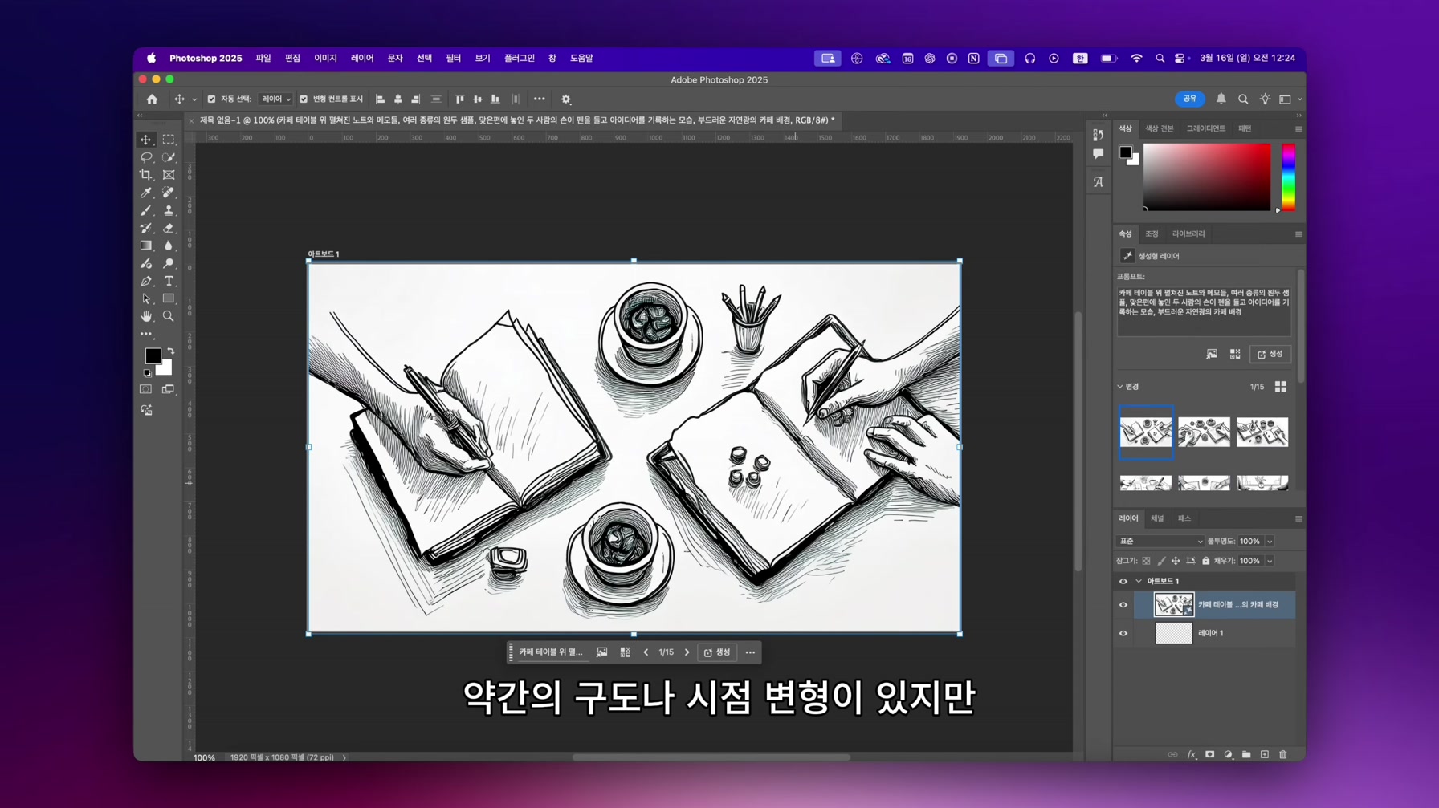Screen dimensions: 1439x808
Task: Go to previous variation arrow in task bar
Action: (x=646, y=653)
